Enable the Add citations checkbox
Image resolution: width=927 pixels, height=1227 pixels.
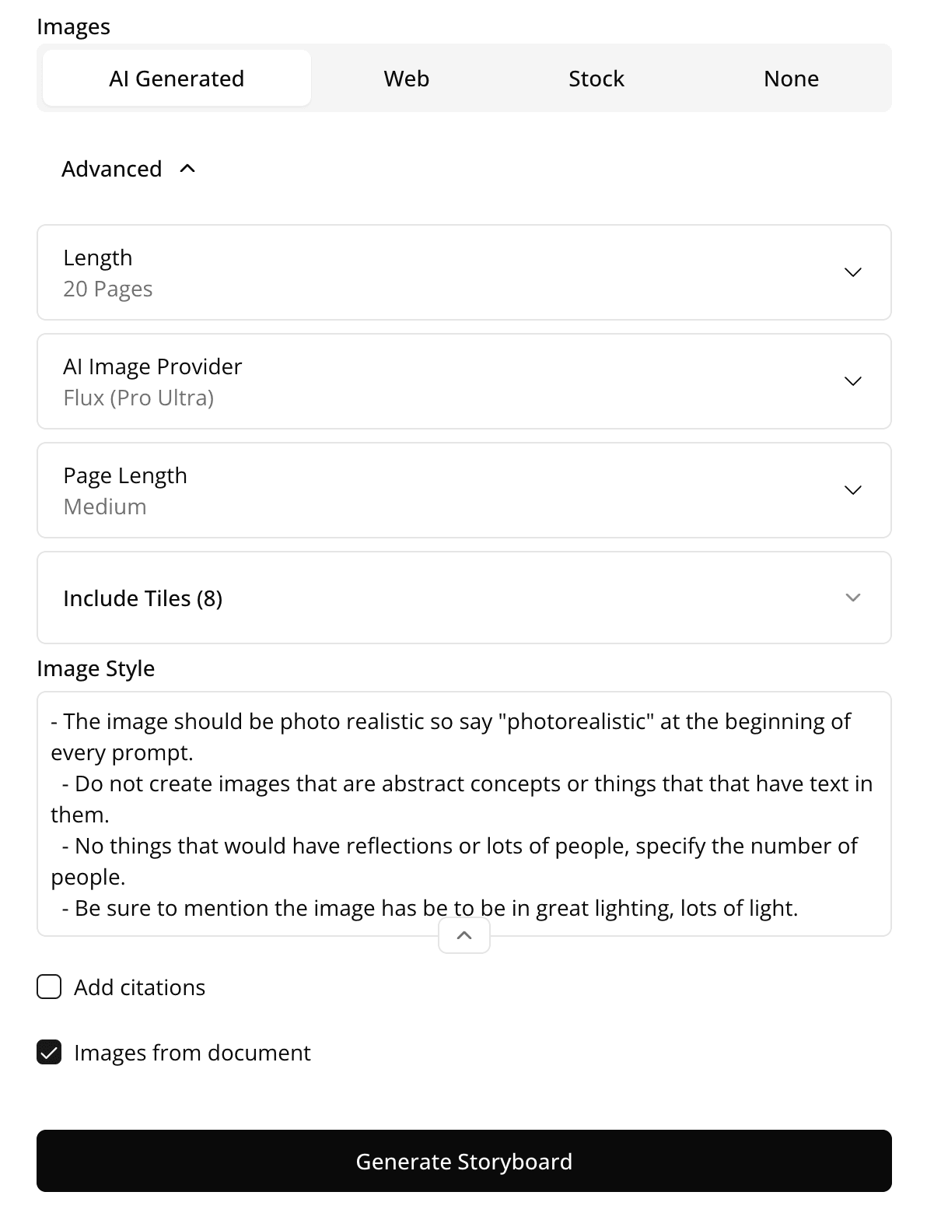[x=49, y=987]
